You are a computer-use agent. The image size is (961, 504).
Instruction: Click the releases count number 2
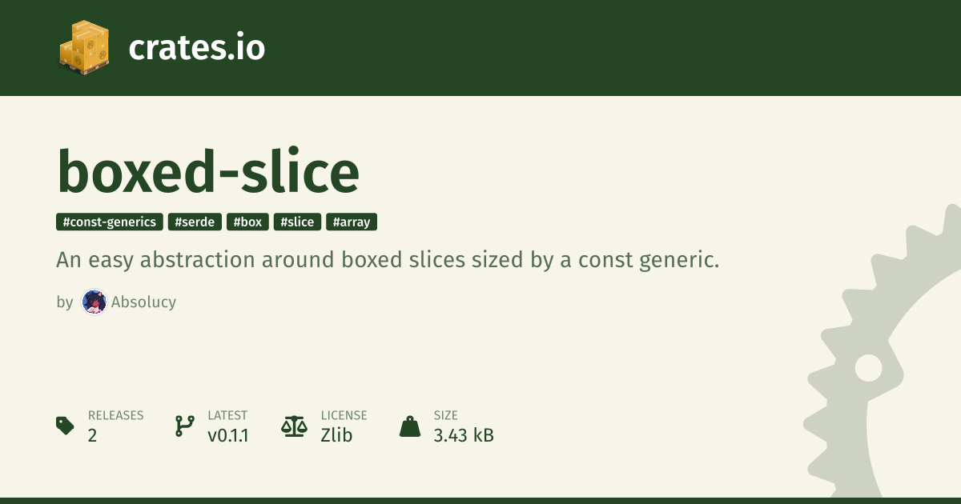[93, 436]
